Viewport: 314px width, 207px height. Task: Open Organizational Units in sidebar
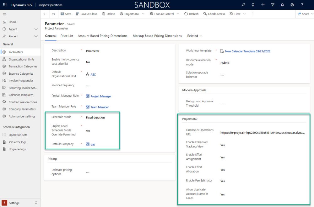coord(20,59)
